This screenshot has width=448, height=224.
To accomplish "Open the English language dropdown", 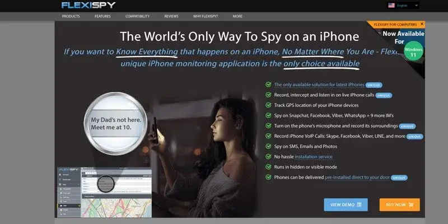I will pos(403,5).
